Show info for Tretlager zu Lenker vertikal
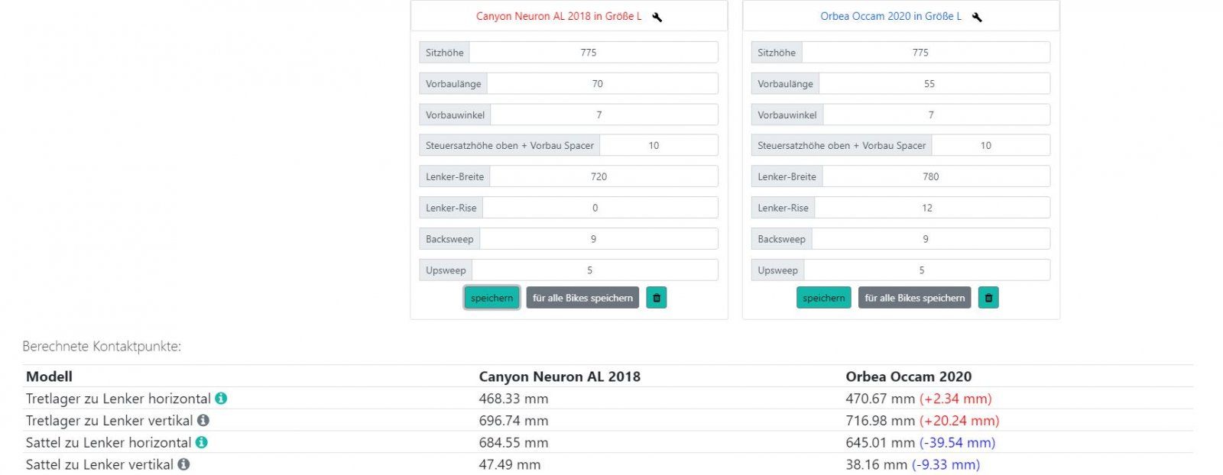The height and width of the screenshot is (475, 1223). [x=203, y=420]
